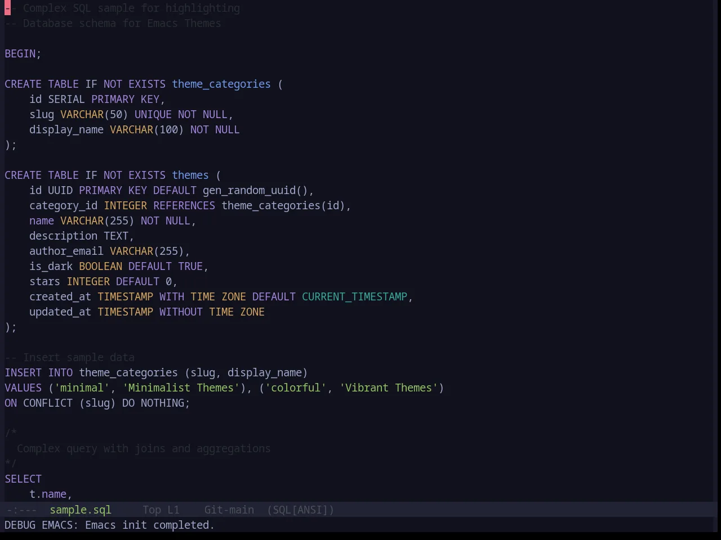Click the mode line status dashes
Viewport: 721px width, 540px height.
(x=21, y=510)
